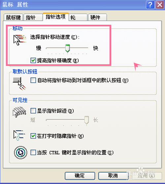The image size is (165, 184).
Task: Click the 取消 button
Action: click(x=113, y=176)
